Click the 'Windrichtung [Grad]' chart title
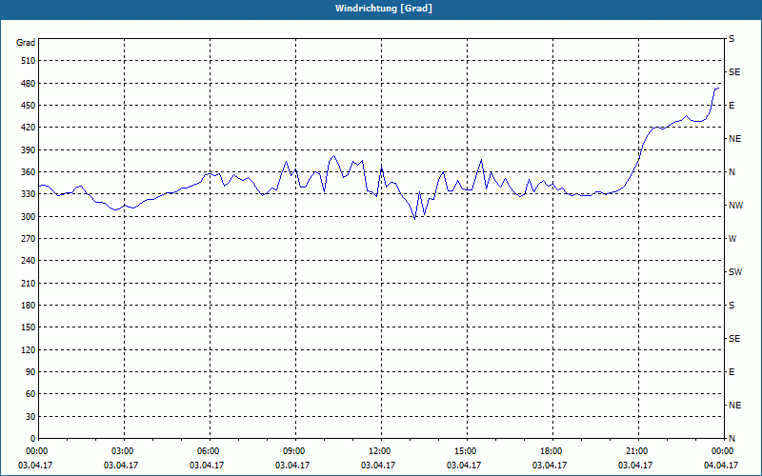The height and width of the screenshot is (476, 762). point(384,9)
